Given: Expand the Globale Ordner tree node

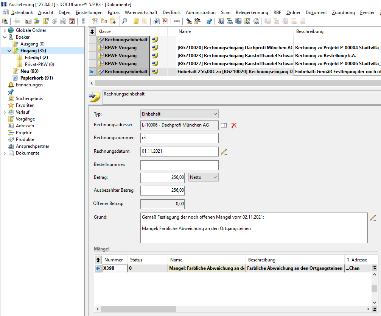Looking at the screenshot, I should click(5, 30).
